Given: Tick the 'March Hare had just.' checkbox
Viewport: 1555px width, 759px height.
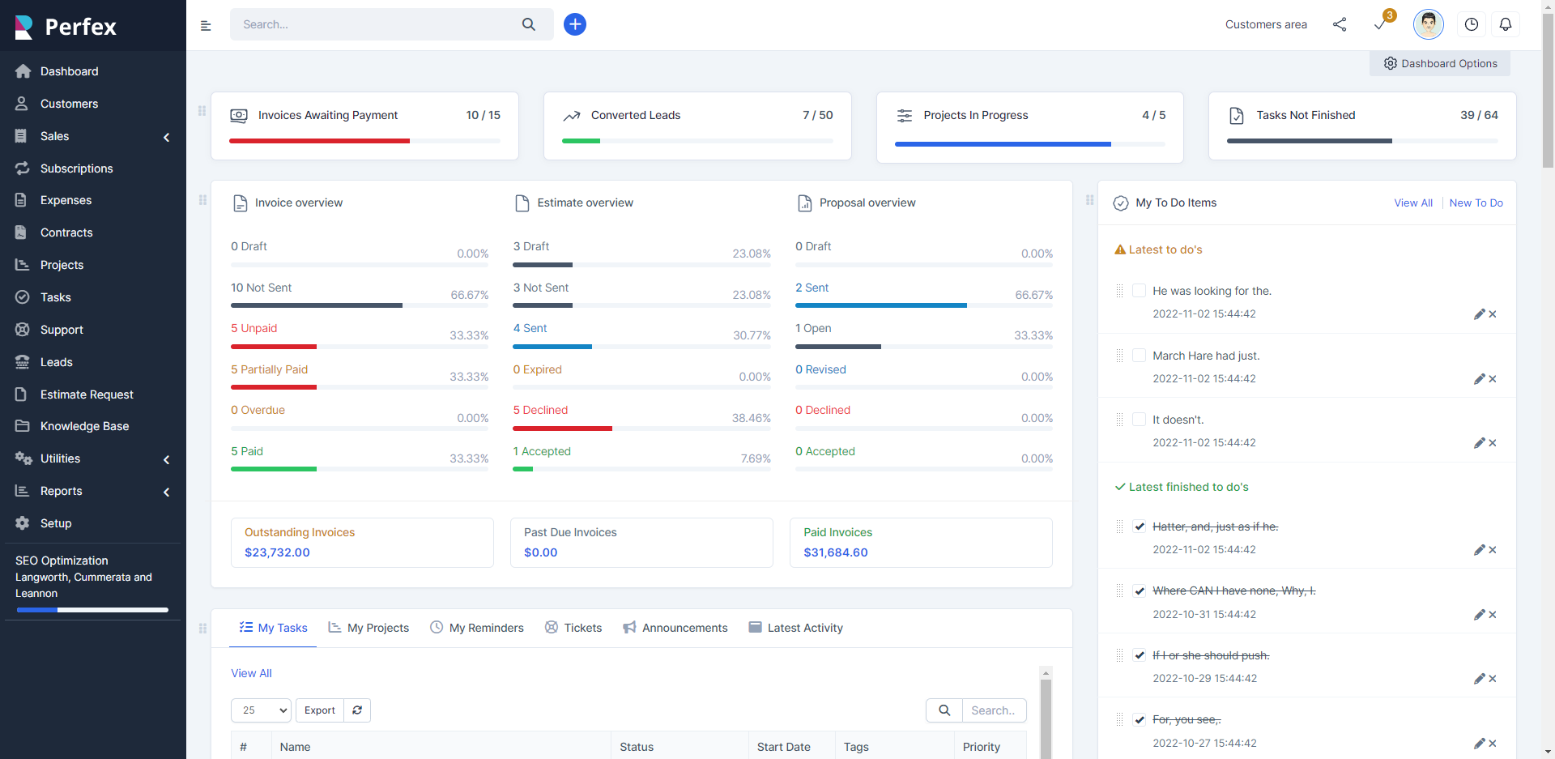Looking at the screenshot, I should click(1139, 356).
